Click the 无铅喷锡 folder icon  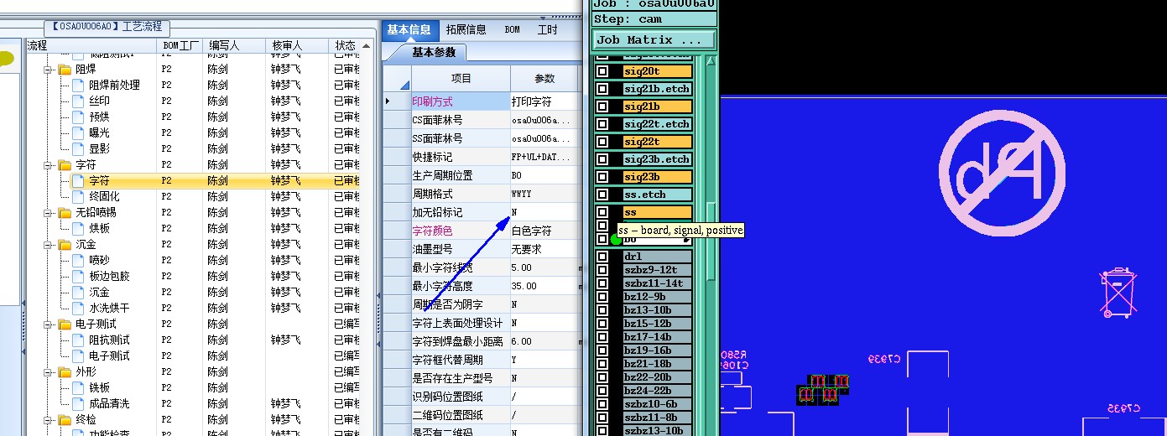click(x=65, y=213)
